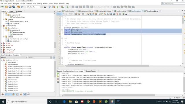The image size is (185, 104).
Task: Click the Clean and Build Project icon
Action: [53, 7]
